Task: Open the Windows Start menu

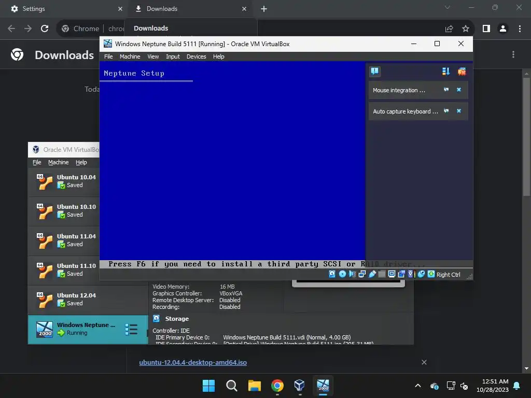Action: click(x=208, y=386)
